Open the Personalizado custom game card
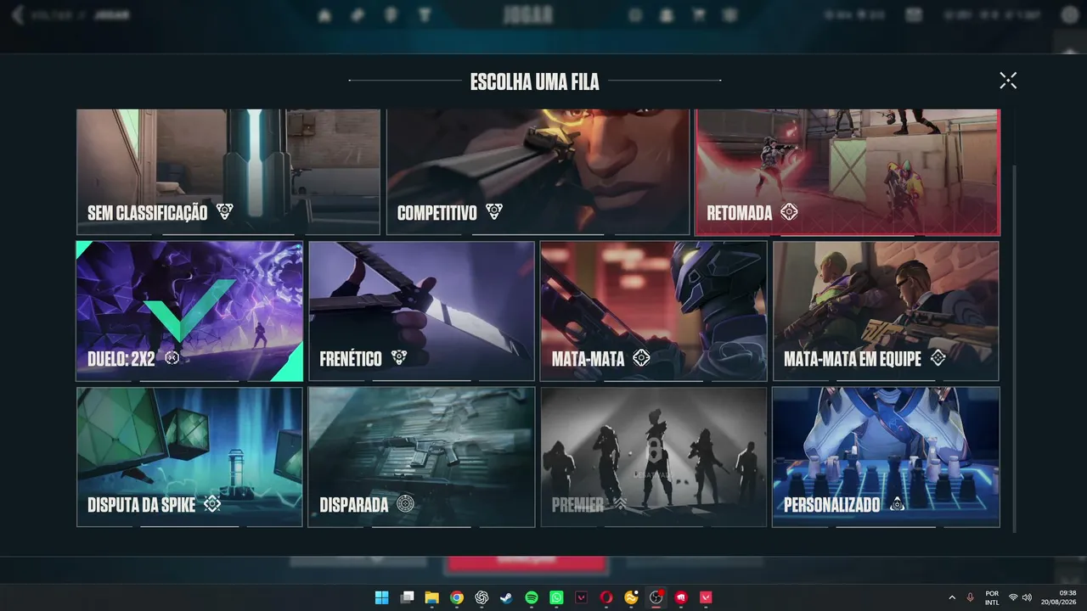The image size is (1087, 611). pos(886,457)
